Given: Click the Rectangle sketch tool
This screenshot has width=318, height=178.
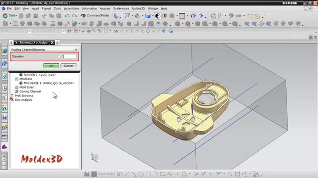Looking at the screenshot, I should coord(162,174).
